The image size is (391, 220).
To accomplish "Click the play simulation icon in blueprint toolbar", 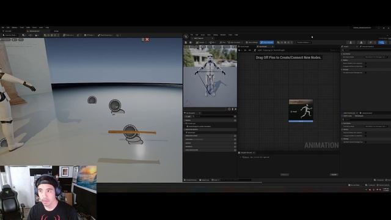I will pos(279,42).
